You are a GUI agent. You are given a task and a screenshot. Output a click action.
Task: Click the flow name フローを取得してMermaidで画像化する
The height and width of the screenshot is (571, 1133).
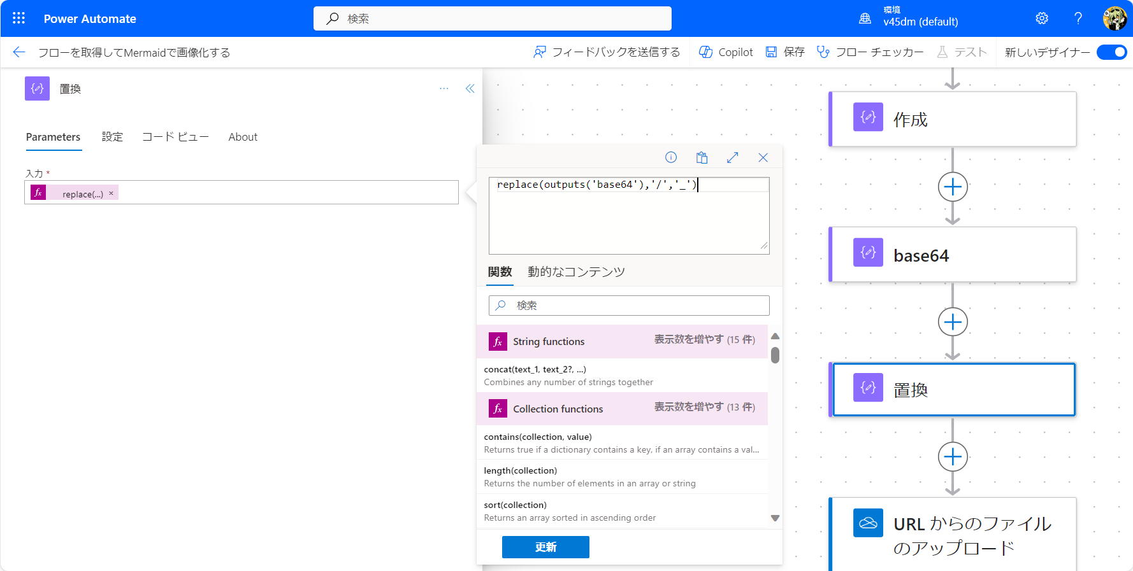(134, 52)
